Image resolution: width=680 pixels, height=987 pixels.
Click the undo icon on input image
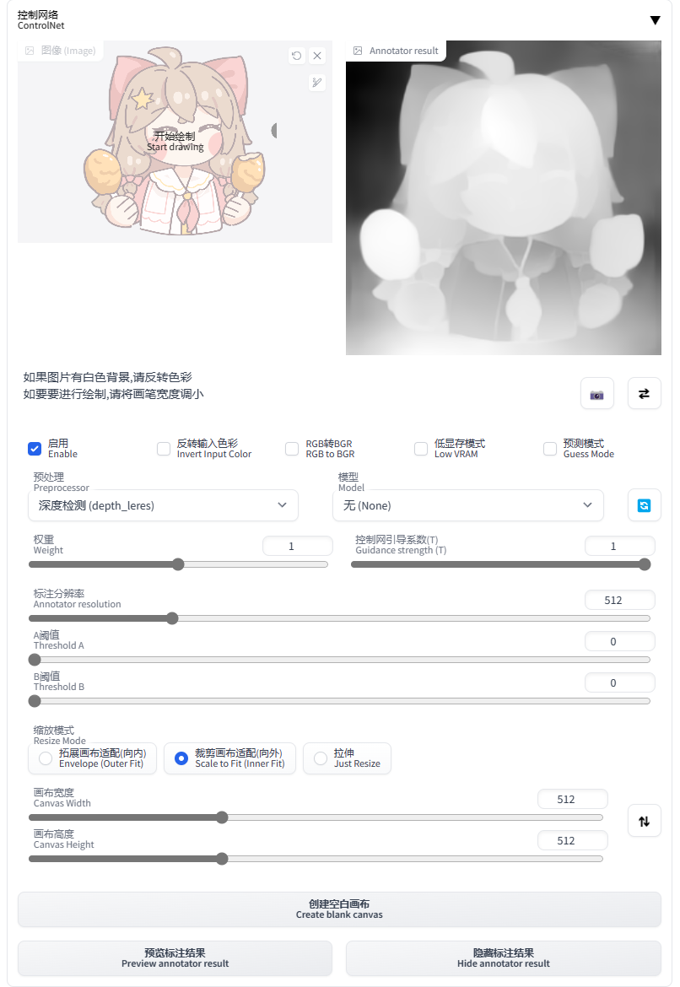click(x=297, y=56)
